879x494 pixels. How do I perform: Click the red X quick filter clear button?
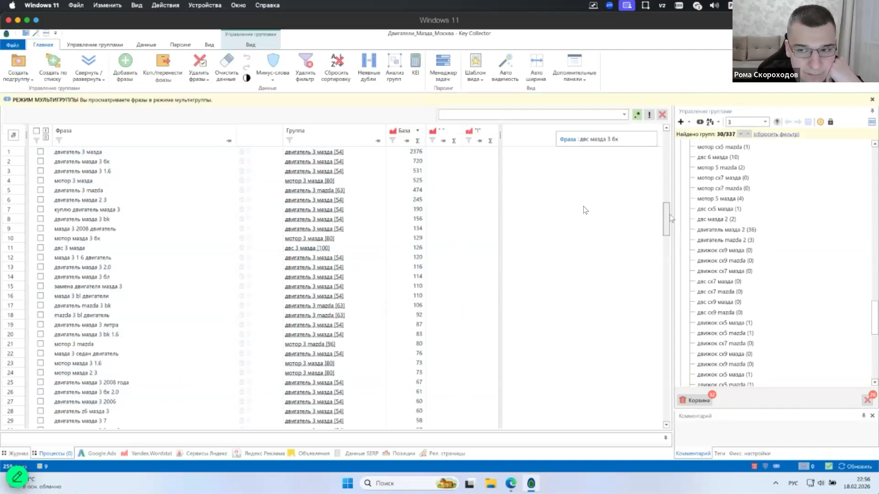pyautogui.click(x=662, y=114)
